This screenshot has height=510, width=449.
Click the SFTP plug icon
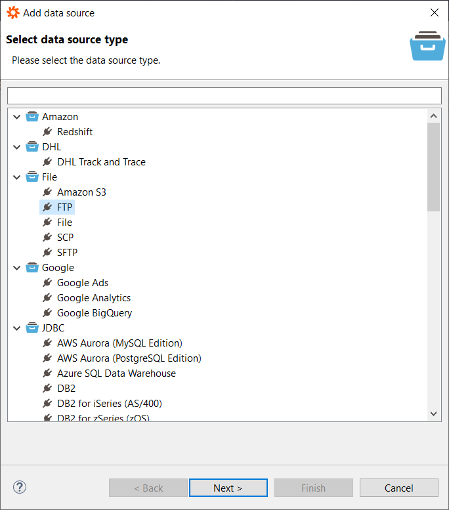tap(47, 253)
